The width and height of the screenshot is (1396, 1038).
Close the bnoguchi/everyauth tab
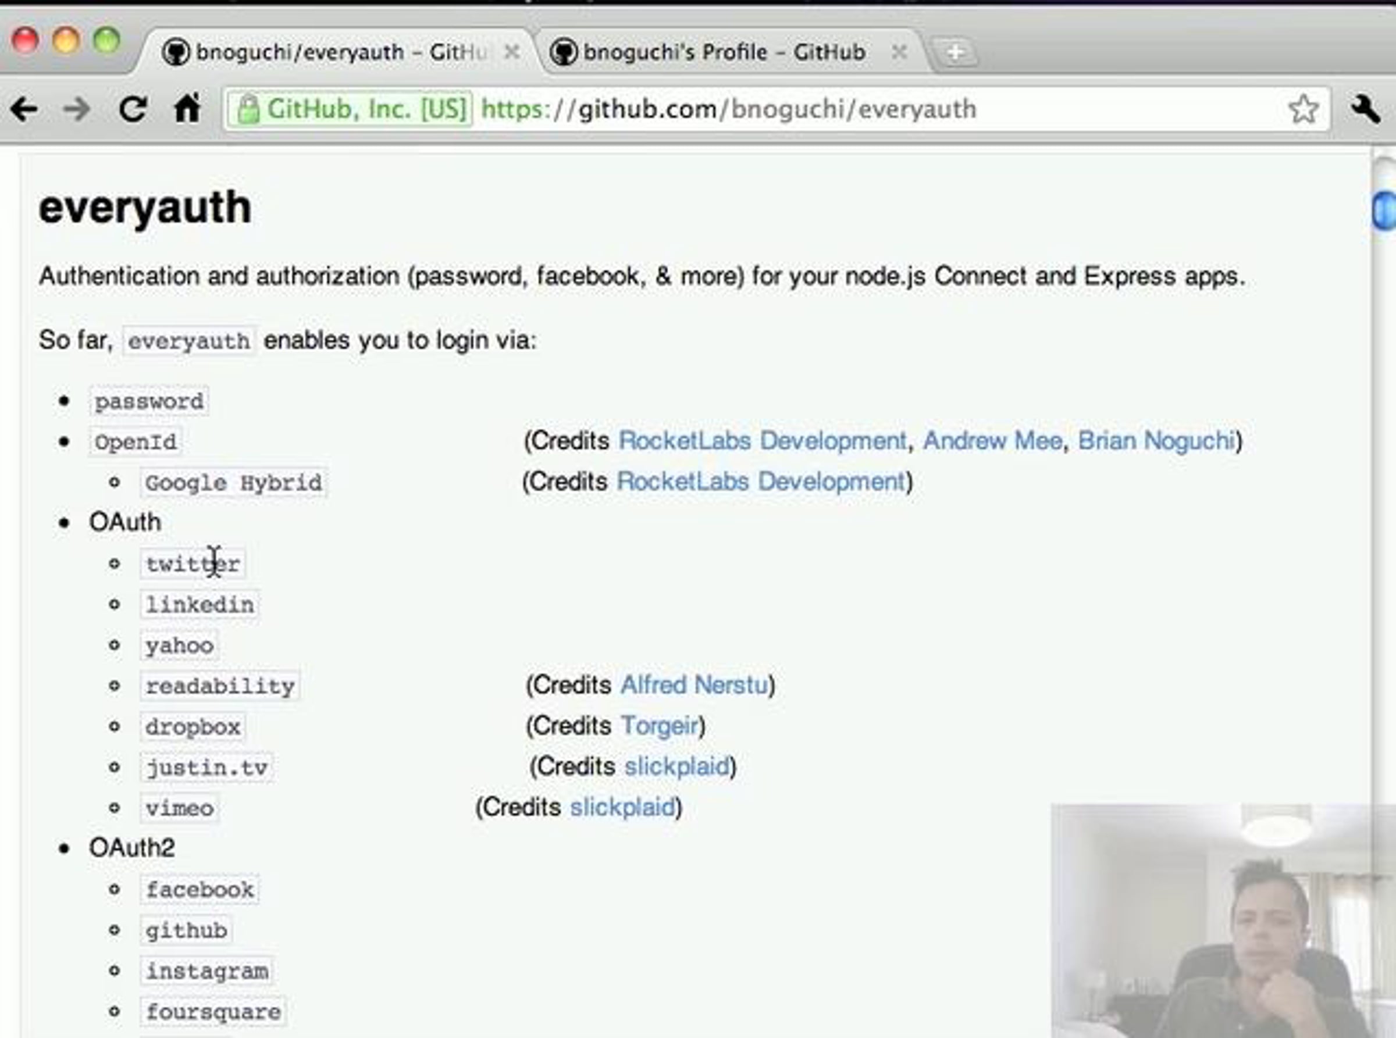tap(512, 52)
